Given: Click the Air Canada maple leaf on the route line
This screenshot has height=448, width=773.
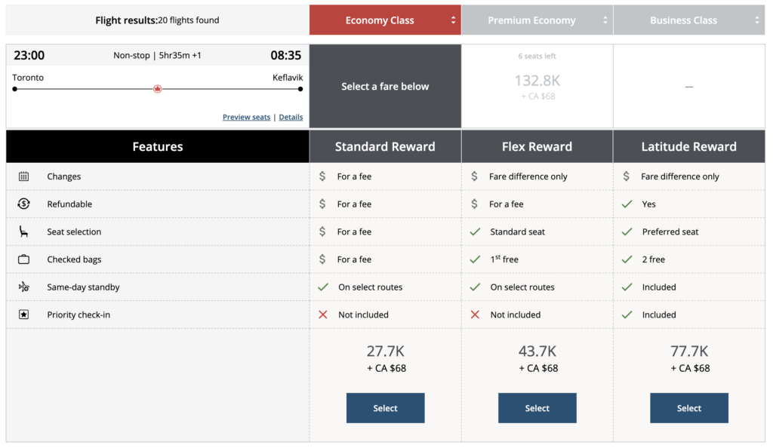Looking at the screenshot, I should [157, 89].
